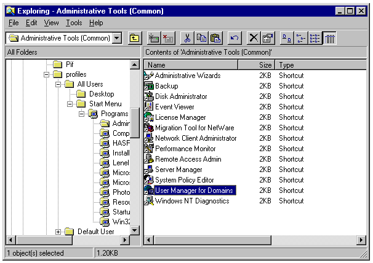Click the folder tree's scroll down arrow

pos(134,229)
